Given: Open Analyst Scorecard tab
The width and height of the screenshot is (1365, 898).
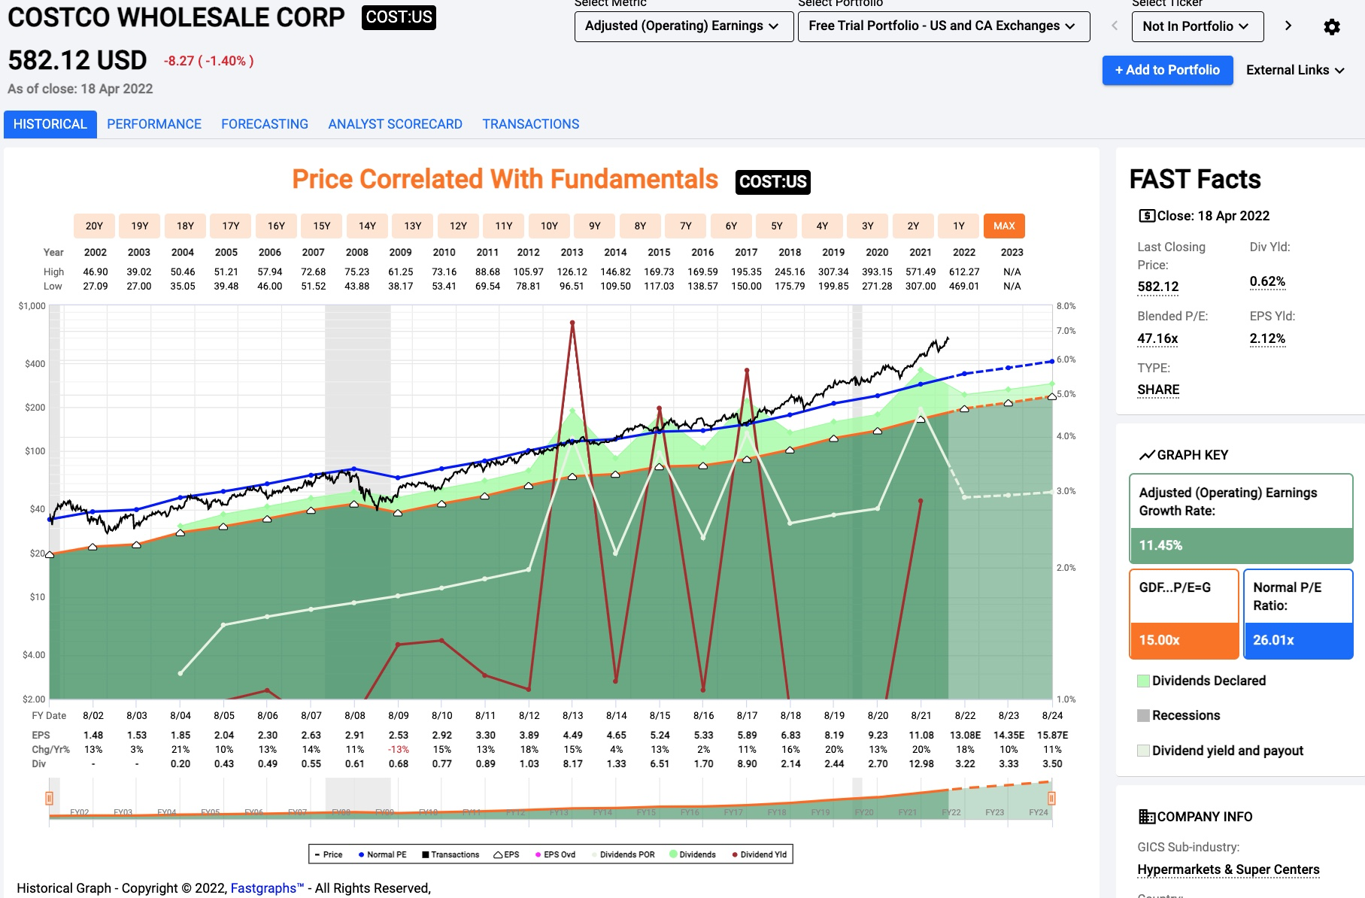Looking at the screenshot, I should (x=395, y=124).
